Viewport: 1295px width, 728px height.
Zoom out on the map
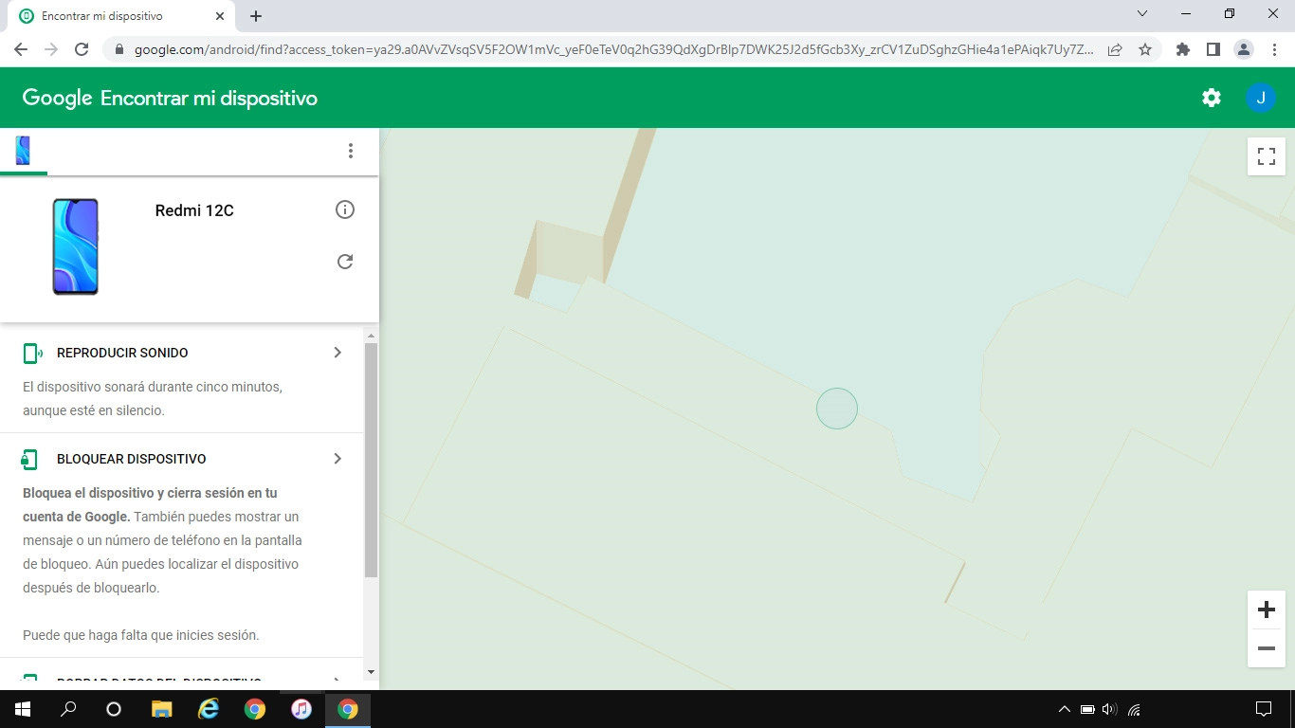coord(1266,648)
